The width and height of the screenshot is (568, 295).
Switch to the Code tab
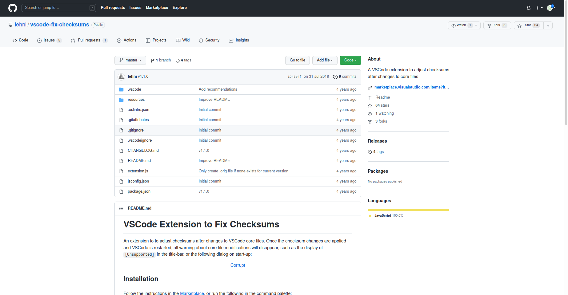coord(20,40)
